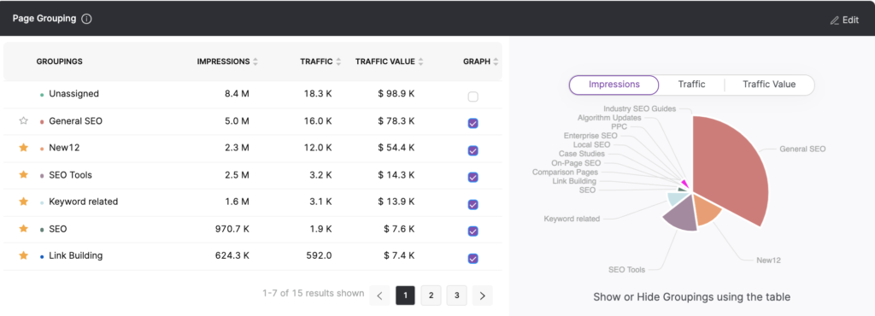
Task: Click the General SEO chart label
Action: click(802, 149)
